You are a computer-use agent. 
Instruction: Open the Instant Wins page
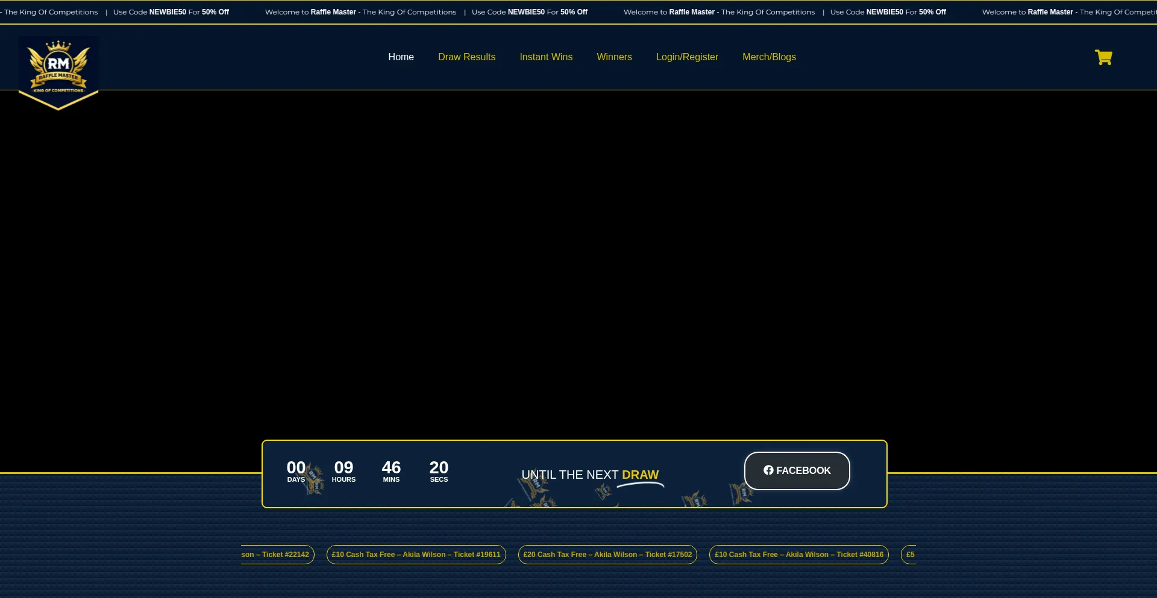coord(546,57)
